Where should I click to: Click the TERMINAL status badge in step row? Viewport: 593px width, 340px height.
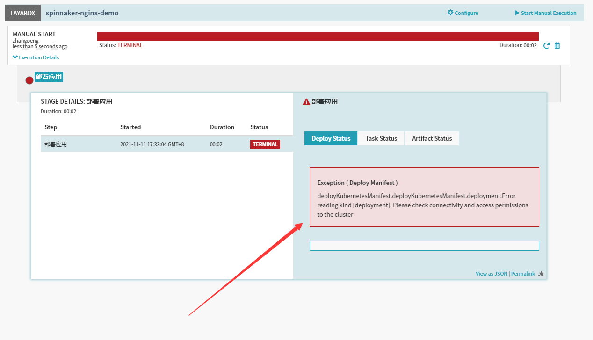pos(265,144)
